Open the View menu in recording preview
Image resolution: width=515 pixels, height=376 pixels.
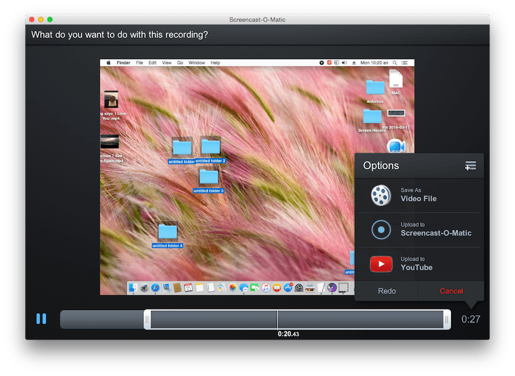coord(166,63)
